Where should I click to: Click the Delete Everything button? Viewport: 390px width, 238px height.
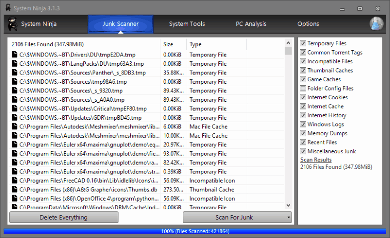(64, 218)
